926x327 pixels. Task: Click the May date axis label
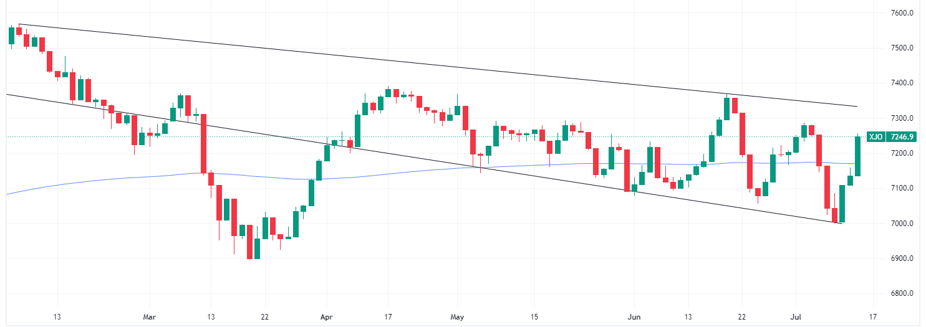(458, 316)
